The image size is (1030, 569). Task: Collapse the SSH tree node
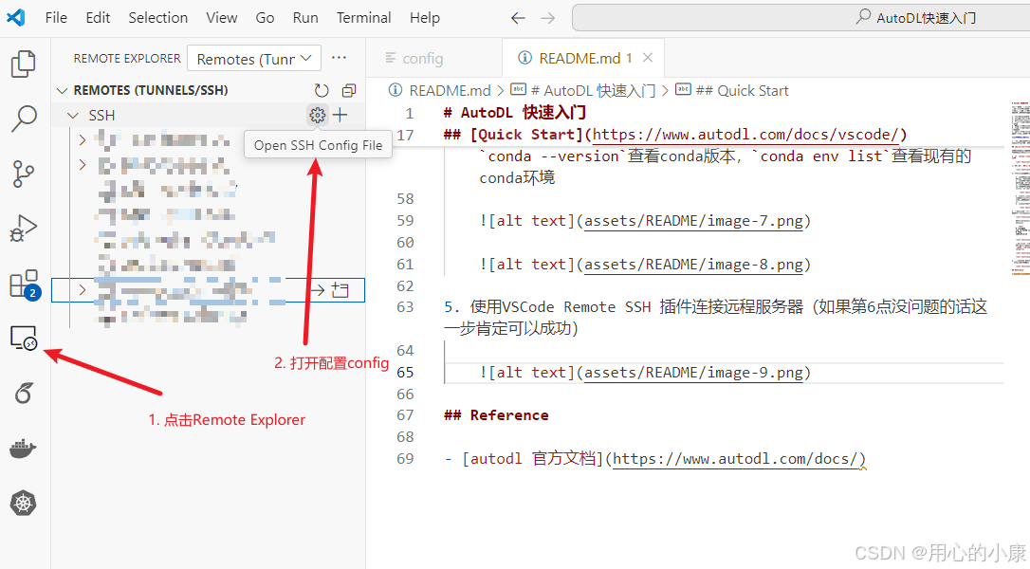point(73,116)
